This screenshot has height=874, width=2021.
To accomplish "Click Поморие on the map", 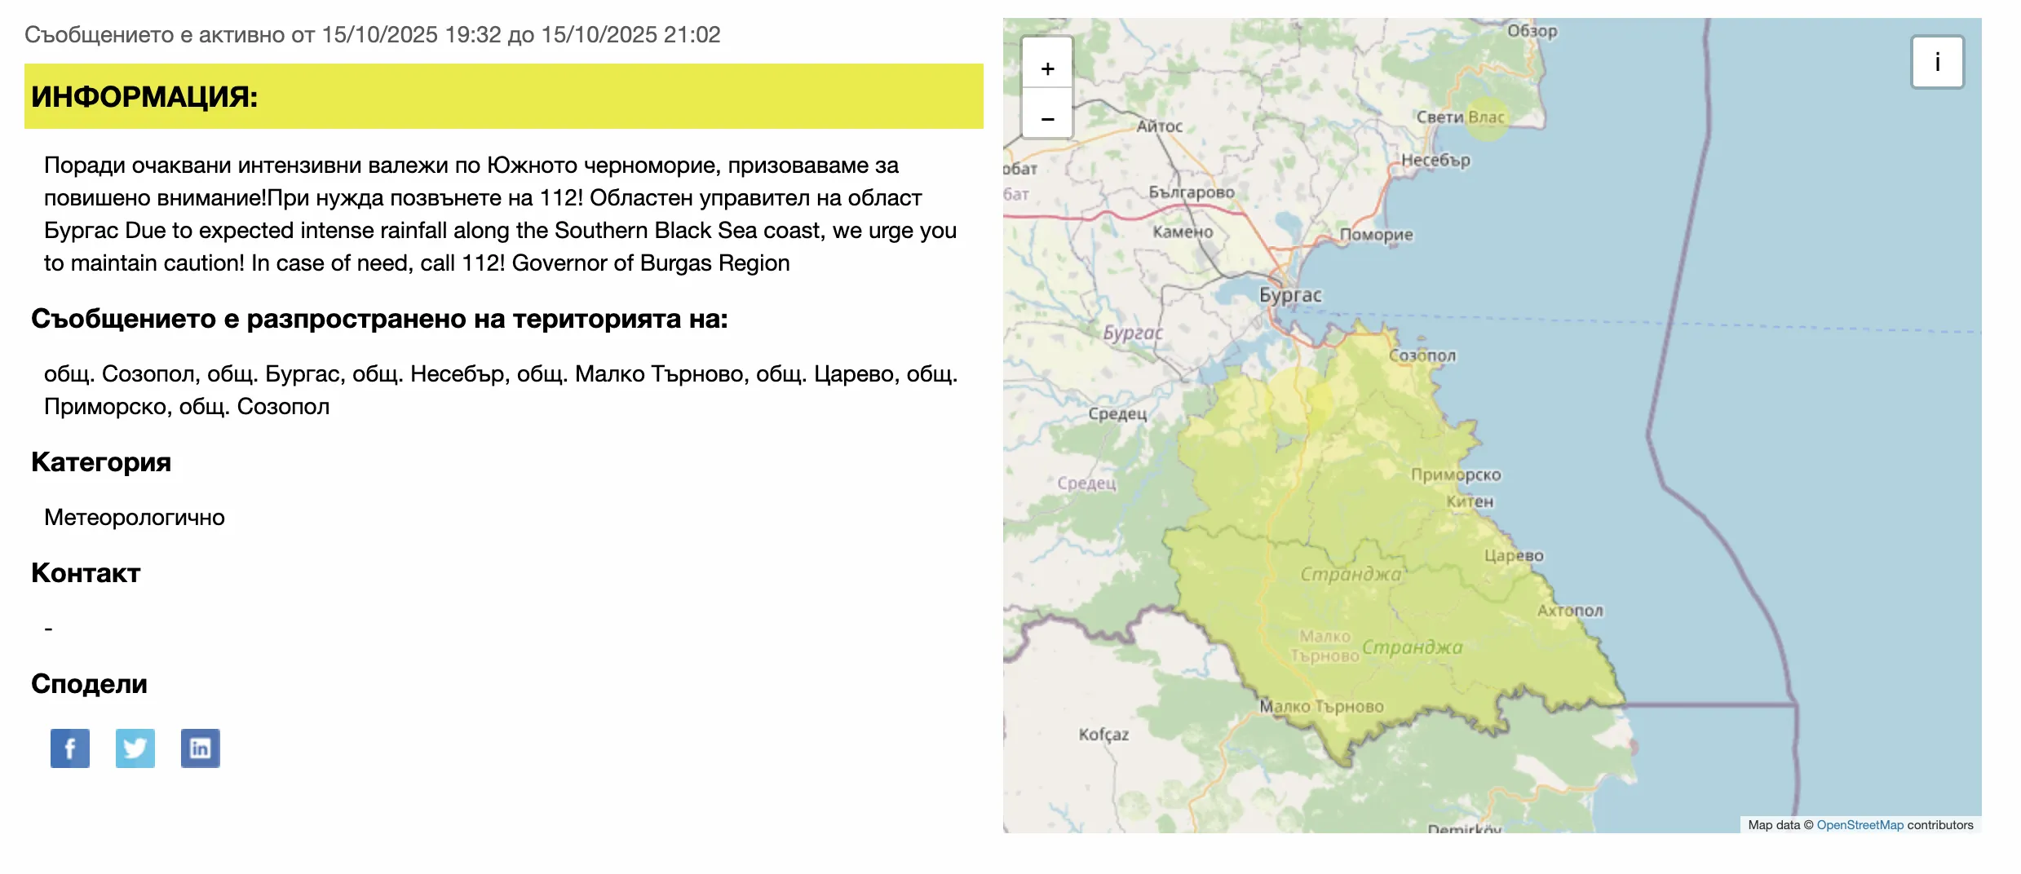I will pyautogui.click(x=1376, y=235).
